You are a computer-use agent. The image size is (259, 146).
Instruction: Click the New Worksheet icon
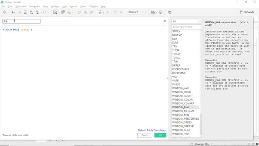[55, 12]
